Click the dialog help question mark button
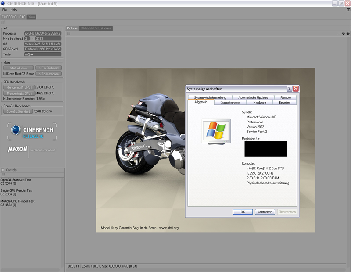Image resolution: width=351 pixels, height=272 pixels. tap(289, 89)
